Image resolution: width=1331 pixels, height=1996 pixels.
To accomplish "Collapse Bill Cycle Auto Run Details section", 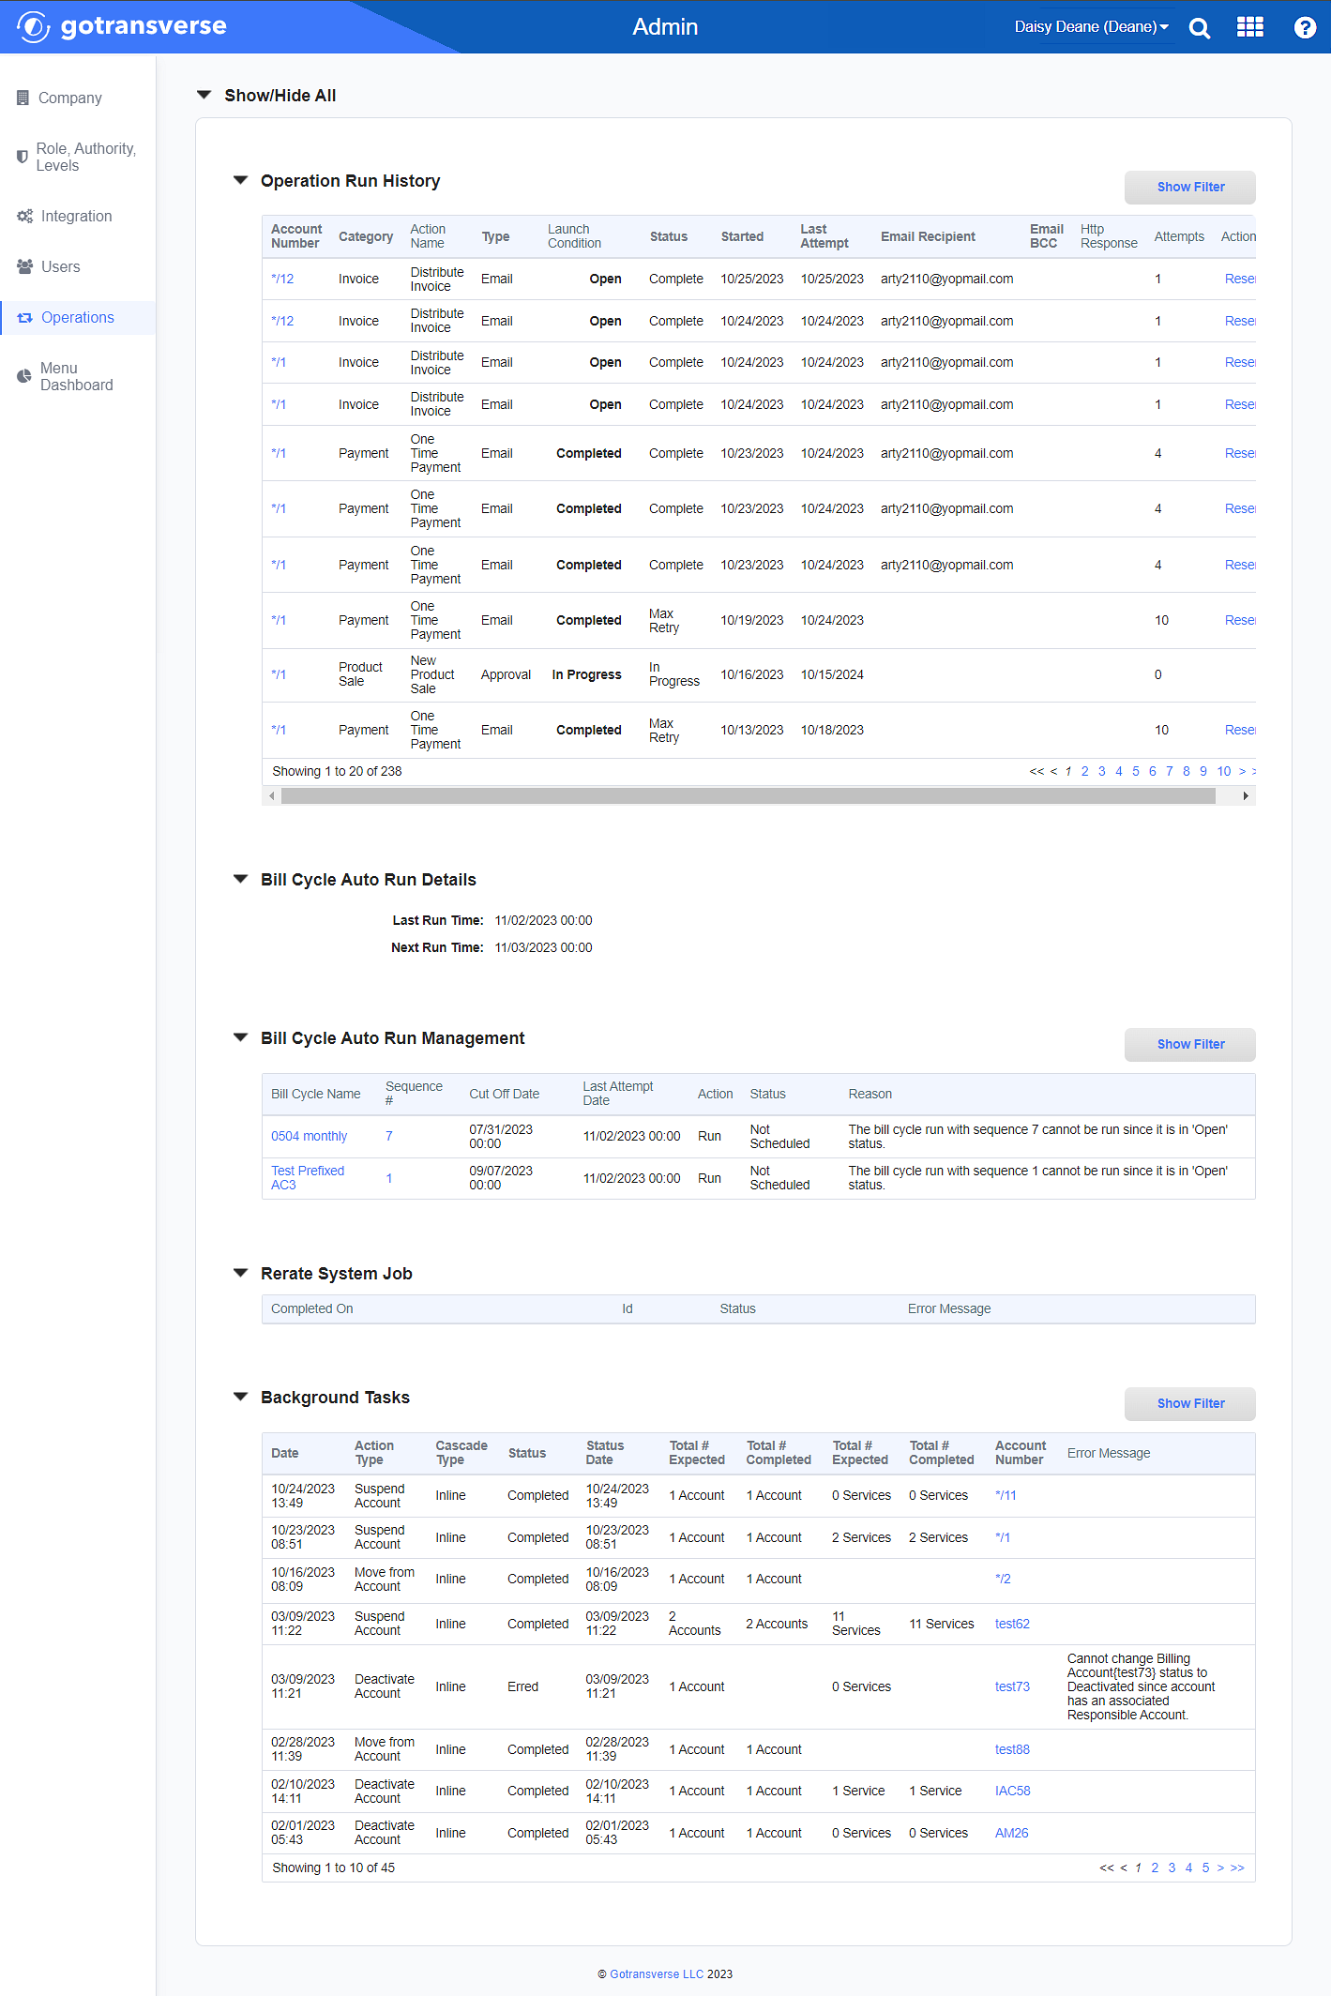I will coord(240,879).
